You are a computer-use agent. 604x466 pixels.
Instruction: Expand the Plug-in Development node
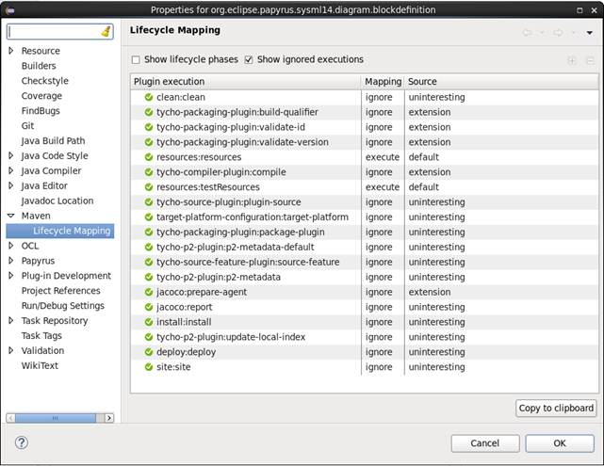point(11,276)
